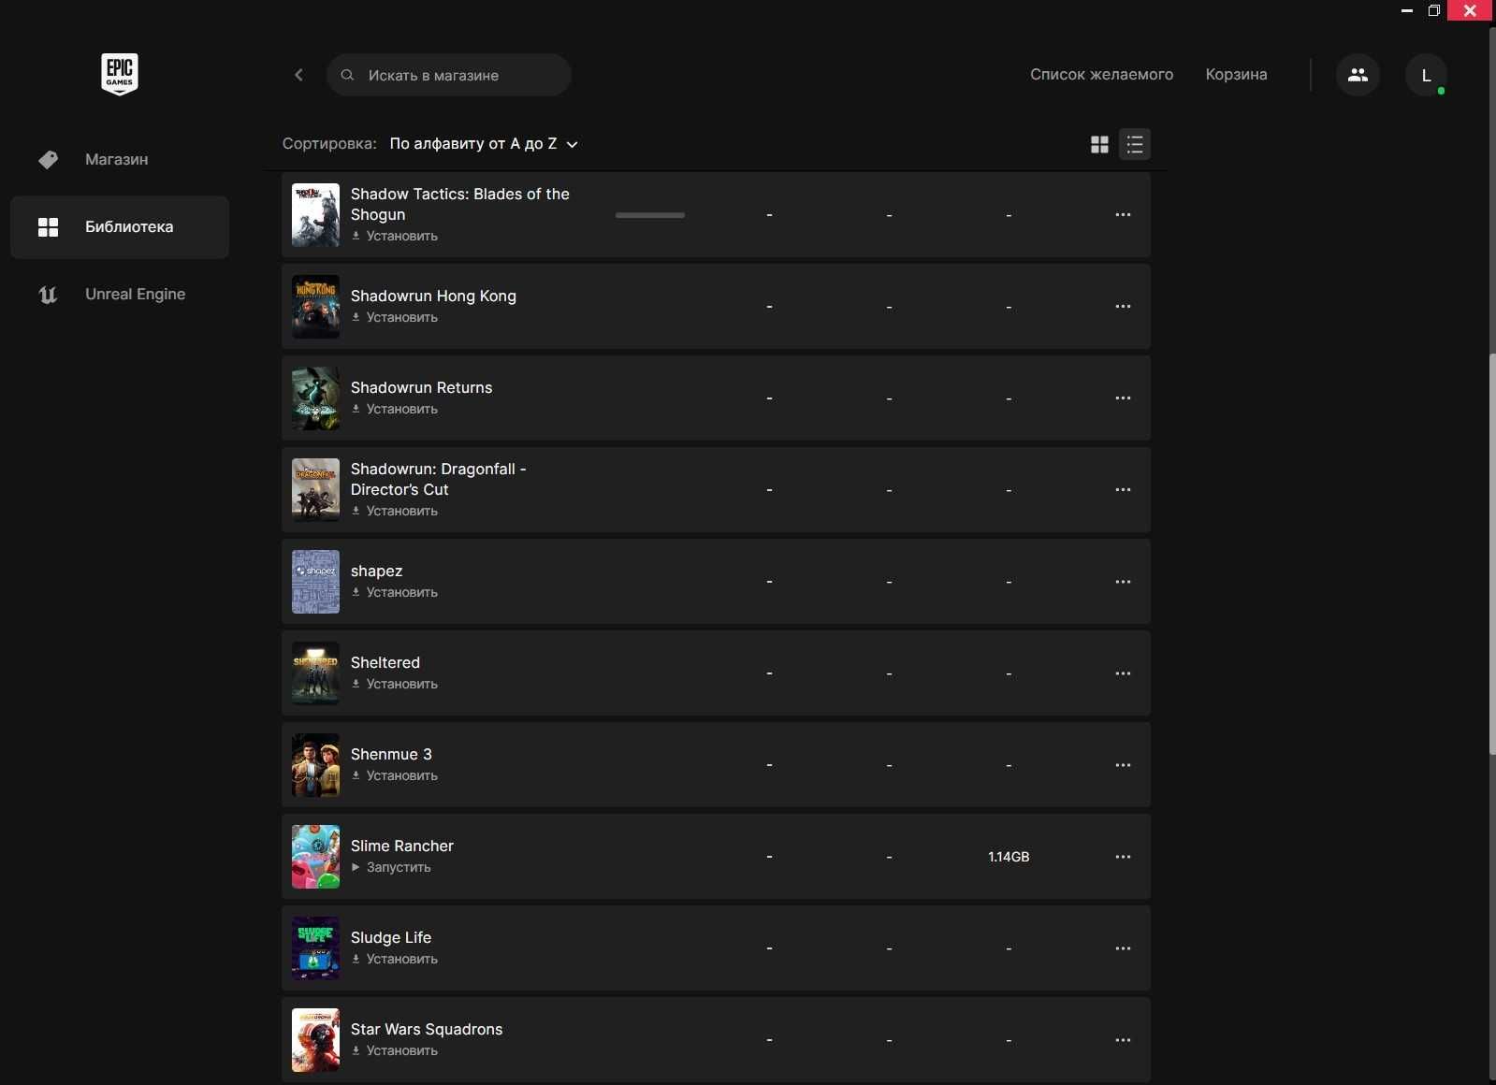Install shapez
Image resolution: width=1496 pixels, height=1085 pixels.
pos(395,593)
